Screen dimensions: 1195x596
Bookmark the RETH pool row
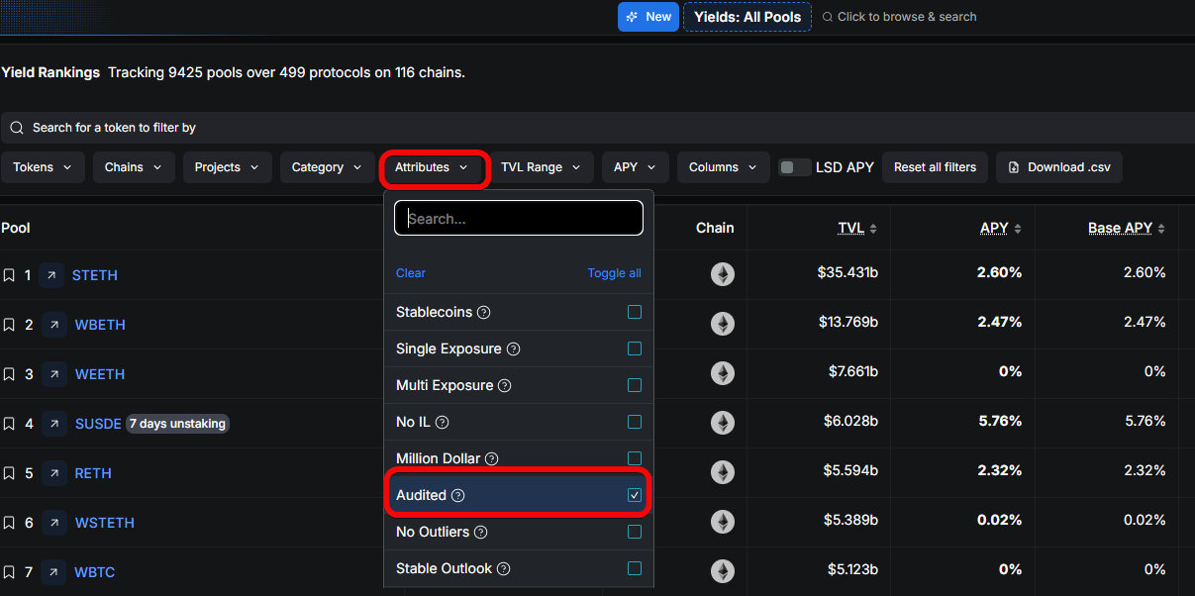pos(9,473)
